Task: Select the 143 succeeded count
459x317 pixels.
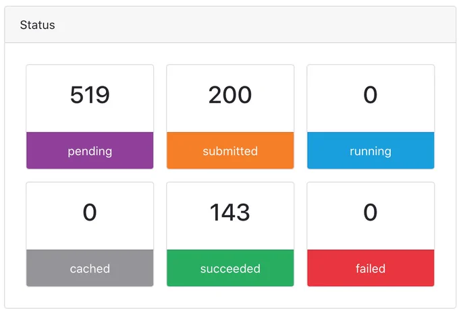Action: click(x=230, y=212)
